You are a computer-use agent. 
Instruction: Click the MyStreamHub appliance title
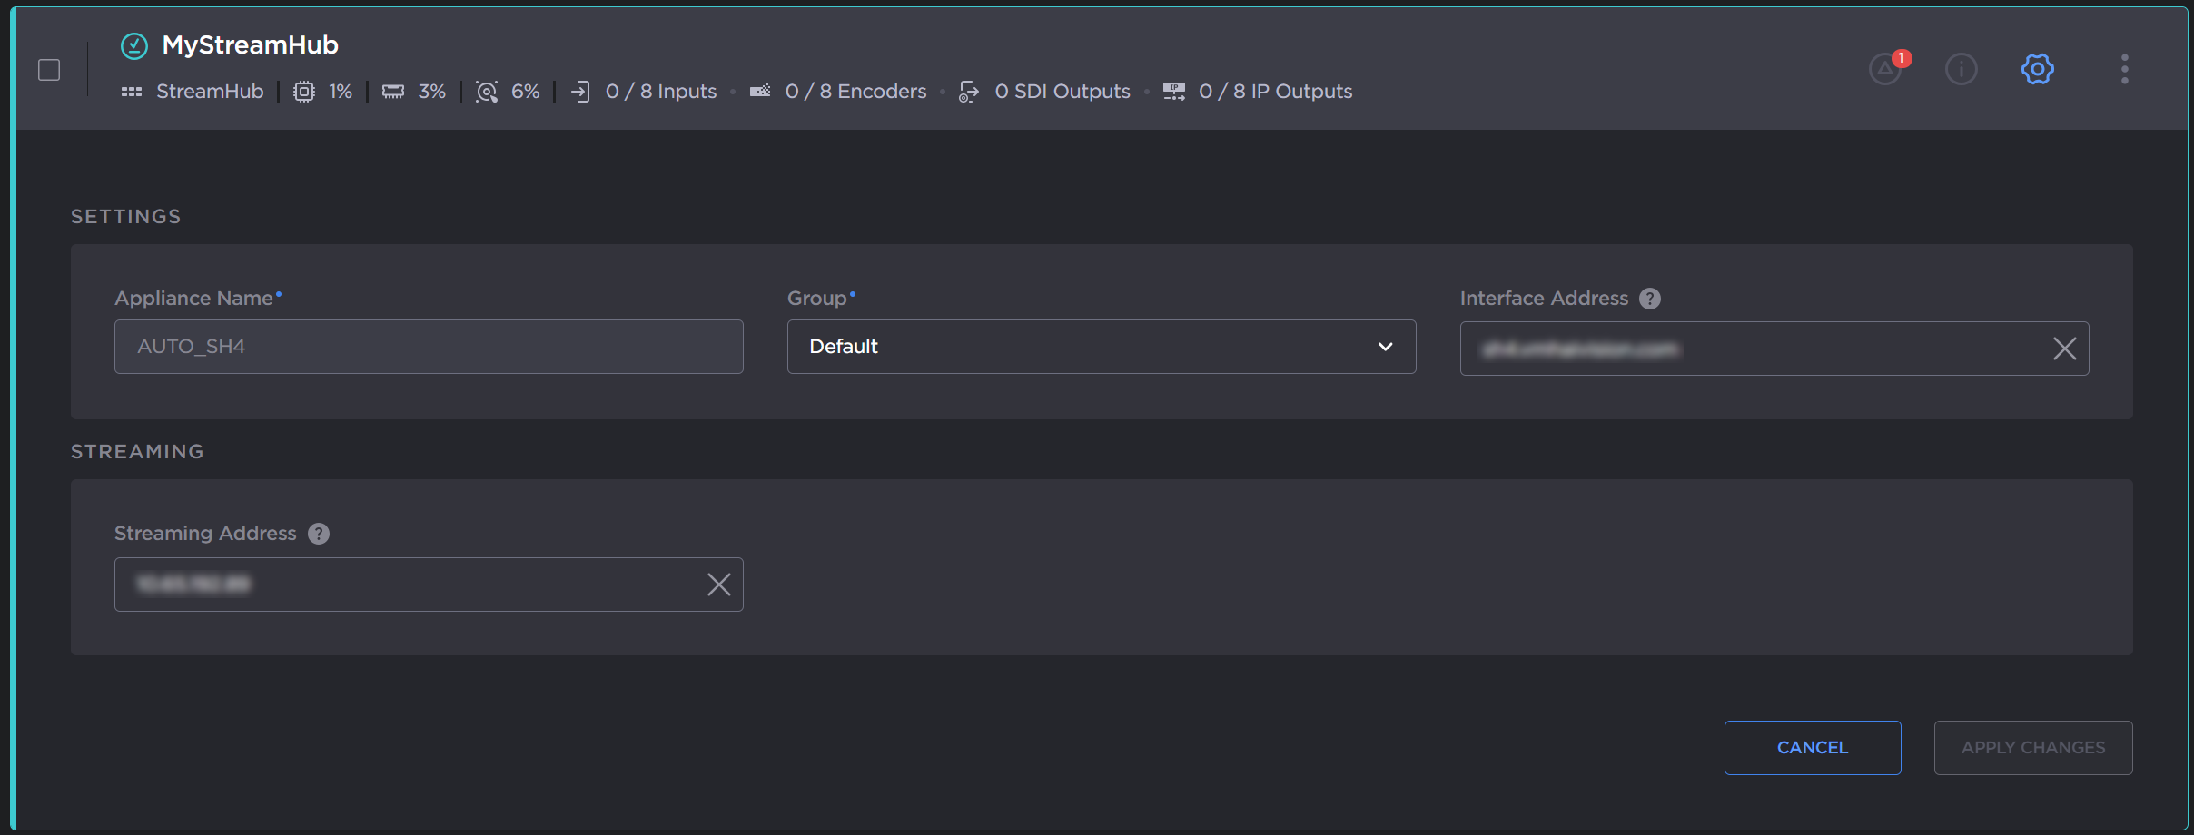[251, 45]
